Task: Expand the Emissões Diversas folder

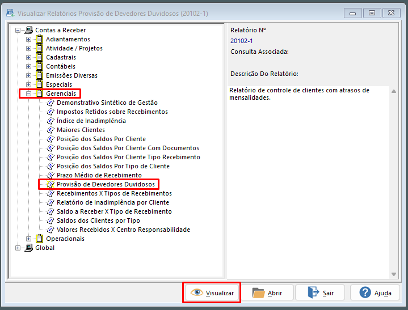Action: coord(28,76)
